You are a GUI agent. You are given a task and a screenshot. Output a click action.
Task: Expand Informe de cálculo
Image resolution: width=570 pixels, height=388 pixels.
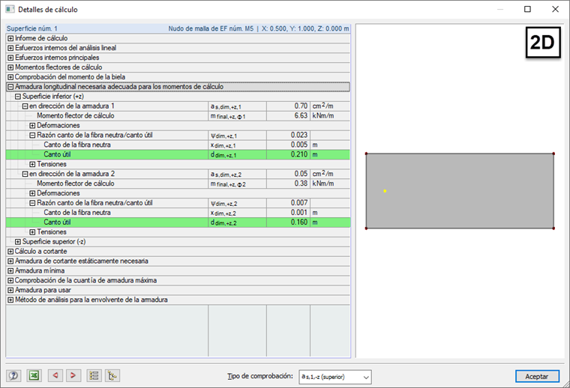10,38
